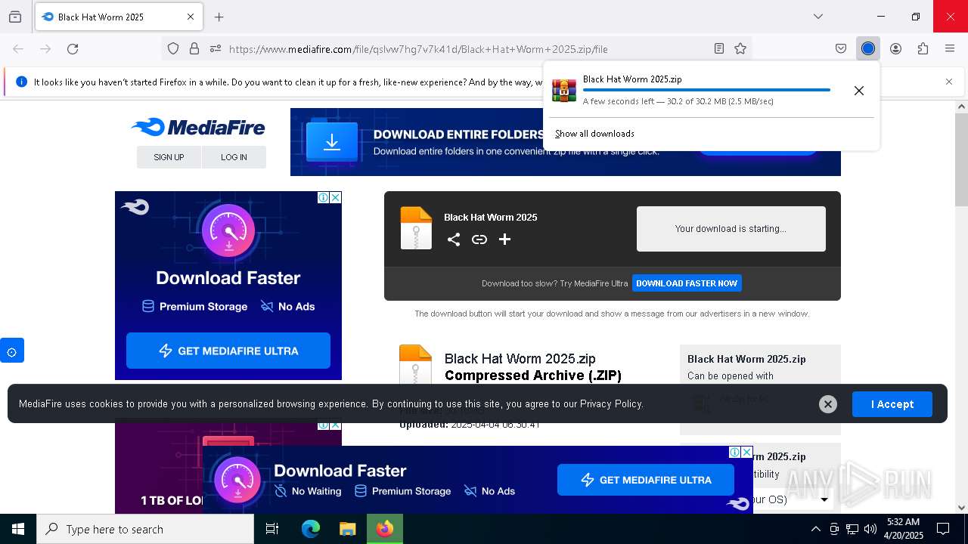968x544 pixels.
Task: Dismiss the cookie notice with X
Action: pos(828,404)
